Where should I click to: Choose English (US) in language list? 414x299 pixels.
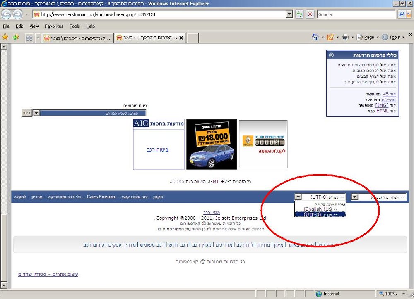tap(320, 209)
